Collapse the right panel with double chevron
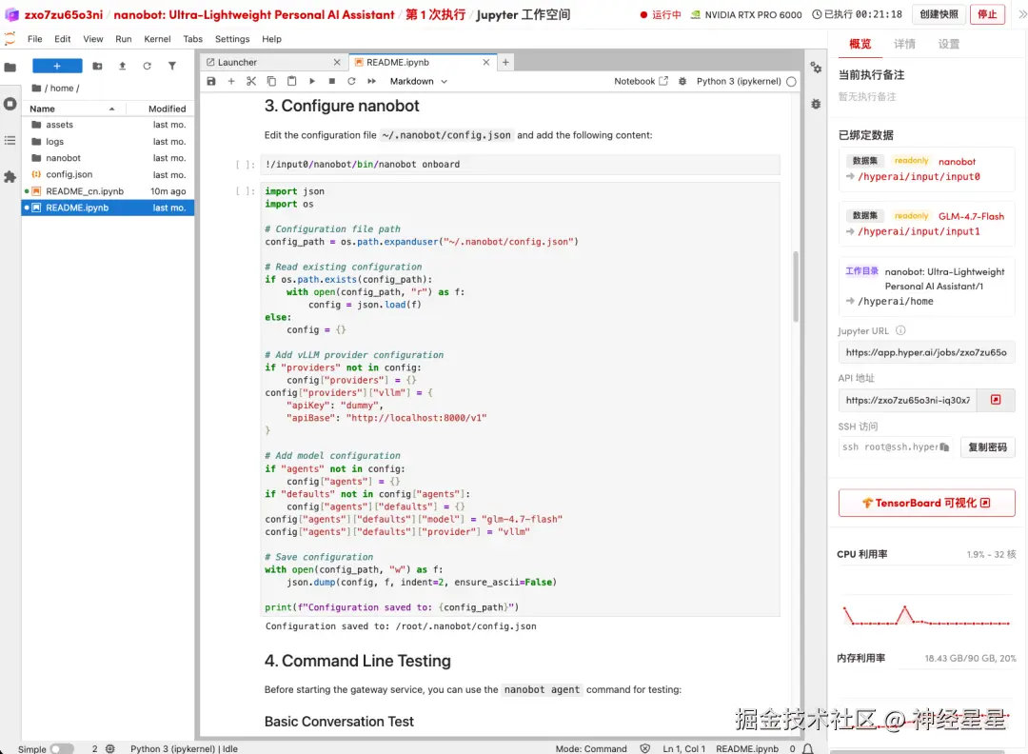 1022,13
